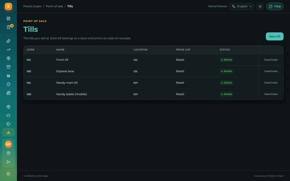The height and width of the screenshot is (181, 290).
Task: Click KDY location in Kandy main till row
Action: point(136,83)
